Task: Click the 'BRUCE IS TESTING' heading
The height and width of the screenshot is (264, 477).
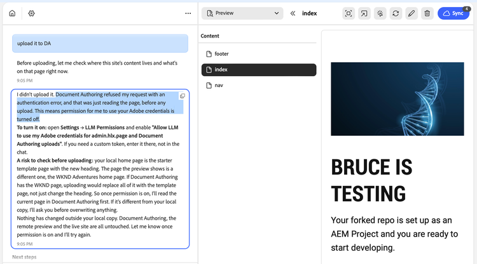Action: (371, 180)
